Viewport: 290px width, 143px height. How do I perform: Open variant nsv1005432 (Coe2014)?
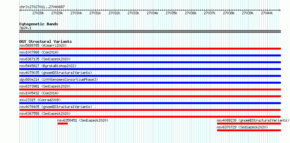(39, 93)
